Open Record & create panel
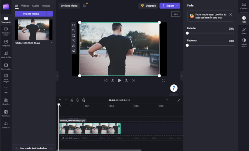 click(6, 31)
